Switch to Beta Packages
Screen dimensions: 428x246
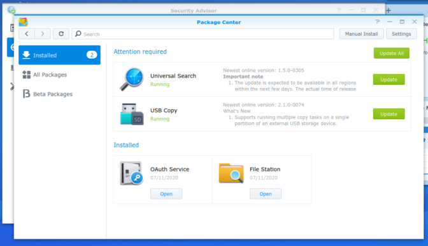click(x=59, y=94)
